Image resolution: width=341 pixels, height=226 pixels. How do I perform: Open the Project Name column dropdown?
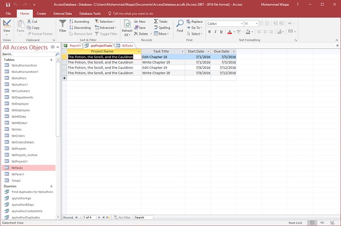coord(139,51)
